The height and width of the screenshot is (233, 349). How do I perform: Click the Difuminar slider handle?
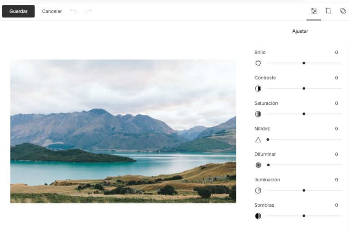tap(269, 165)
